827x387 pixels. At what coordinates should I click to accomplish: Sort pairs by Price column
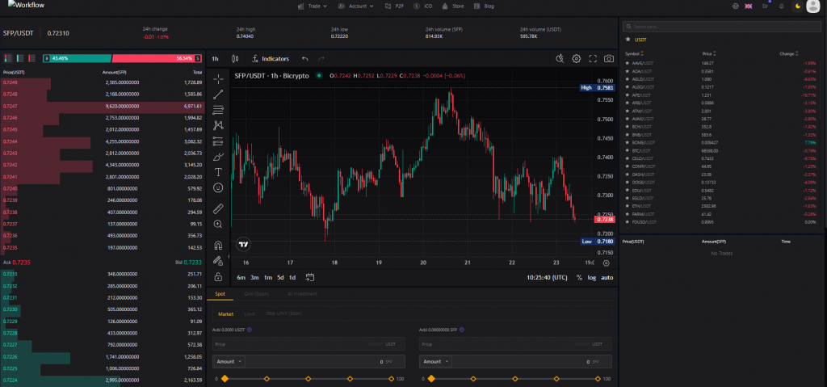(709, 54)
